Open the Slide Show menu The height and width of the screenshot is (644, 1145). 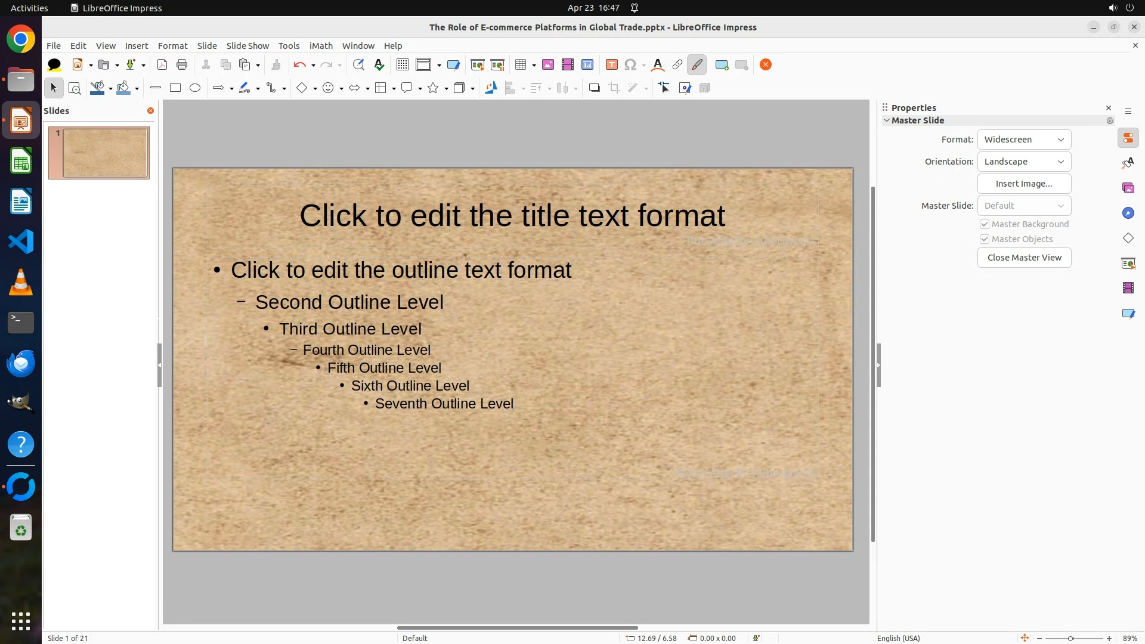[247, 46]
